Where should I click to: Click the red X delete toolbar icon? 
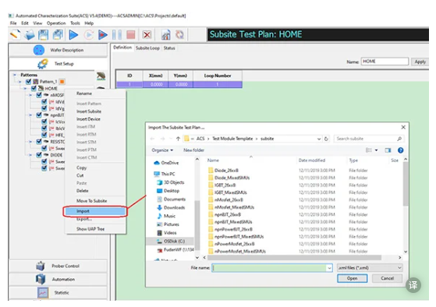coord(147,35)
